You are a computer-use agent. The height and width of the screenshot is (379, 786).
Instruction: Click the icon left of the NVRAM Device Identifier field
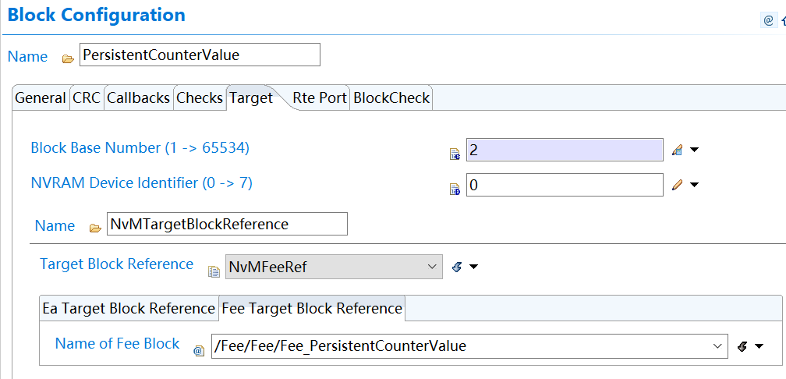pos(455,188)
